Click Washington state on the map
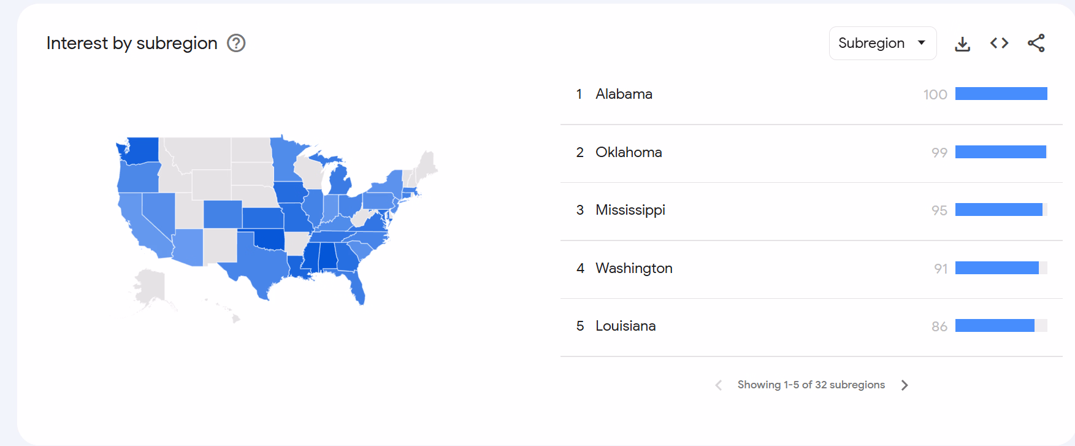1075x446 pixels. coord(140,151)
